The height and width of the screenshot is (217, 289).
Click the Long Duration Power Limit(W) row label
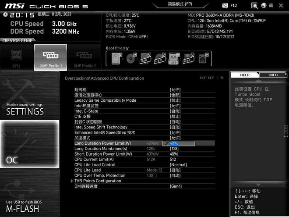point(102,143)
